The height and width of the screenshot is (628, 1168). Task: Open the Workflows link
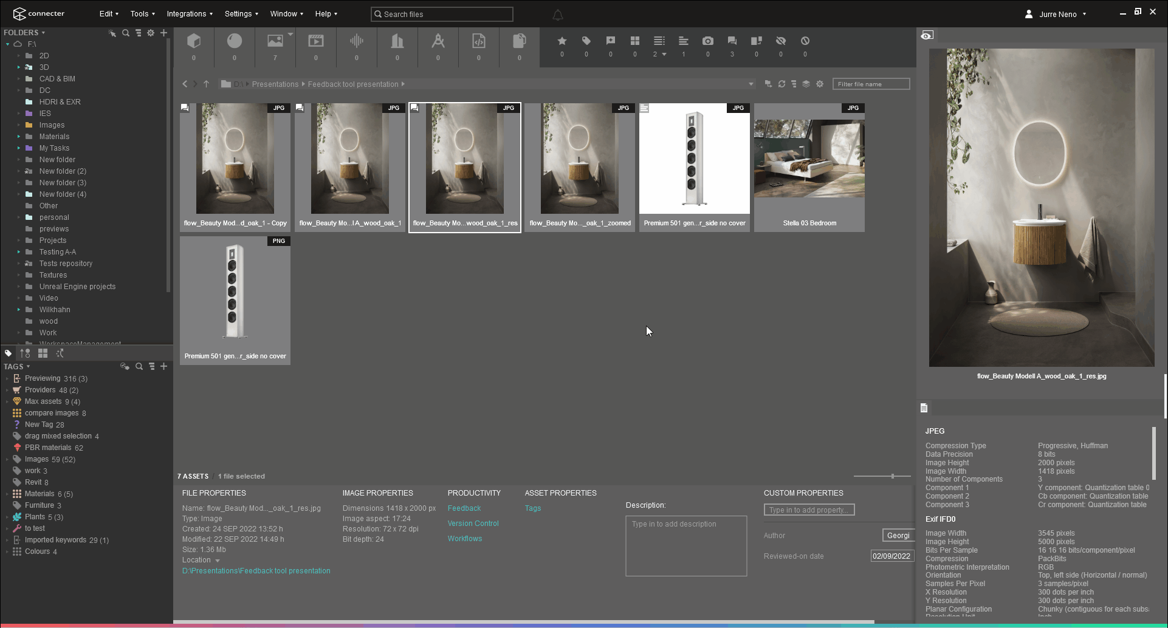465,539
